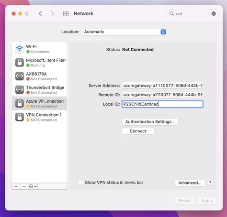
Task: Click the Connect button
Action: tap(138, 131)
